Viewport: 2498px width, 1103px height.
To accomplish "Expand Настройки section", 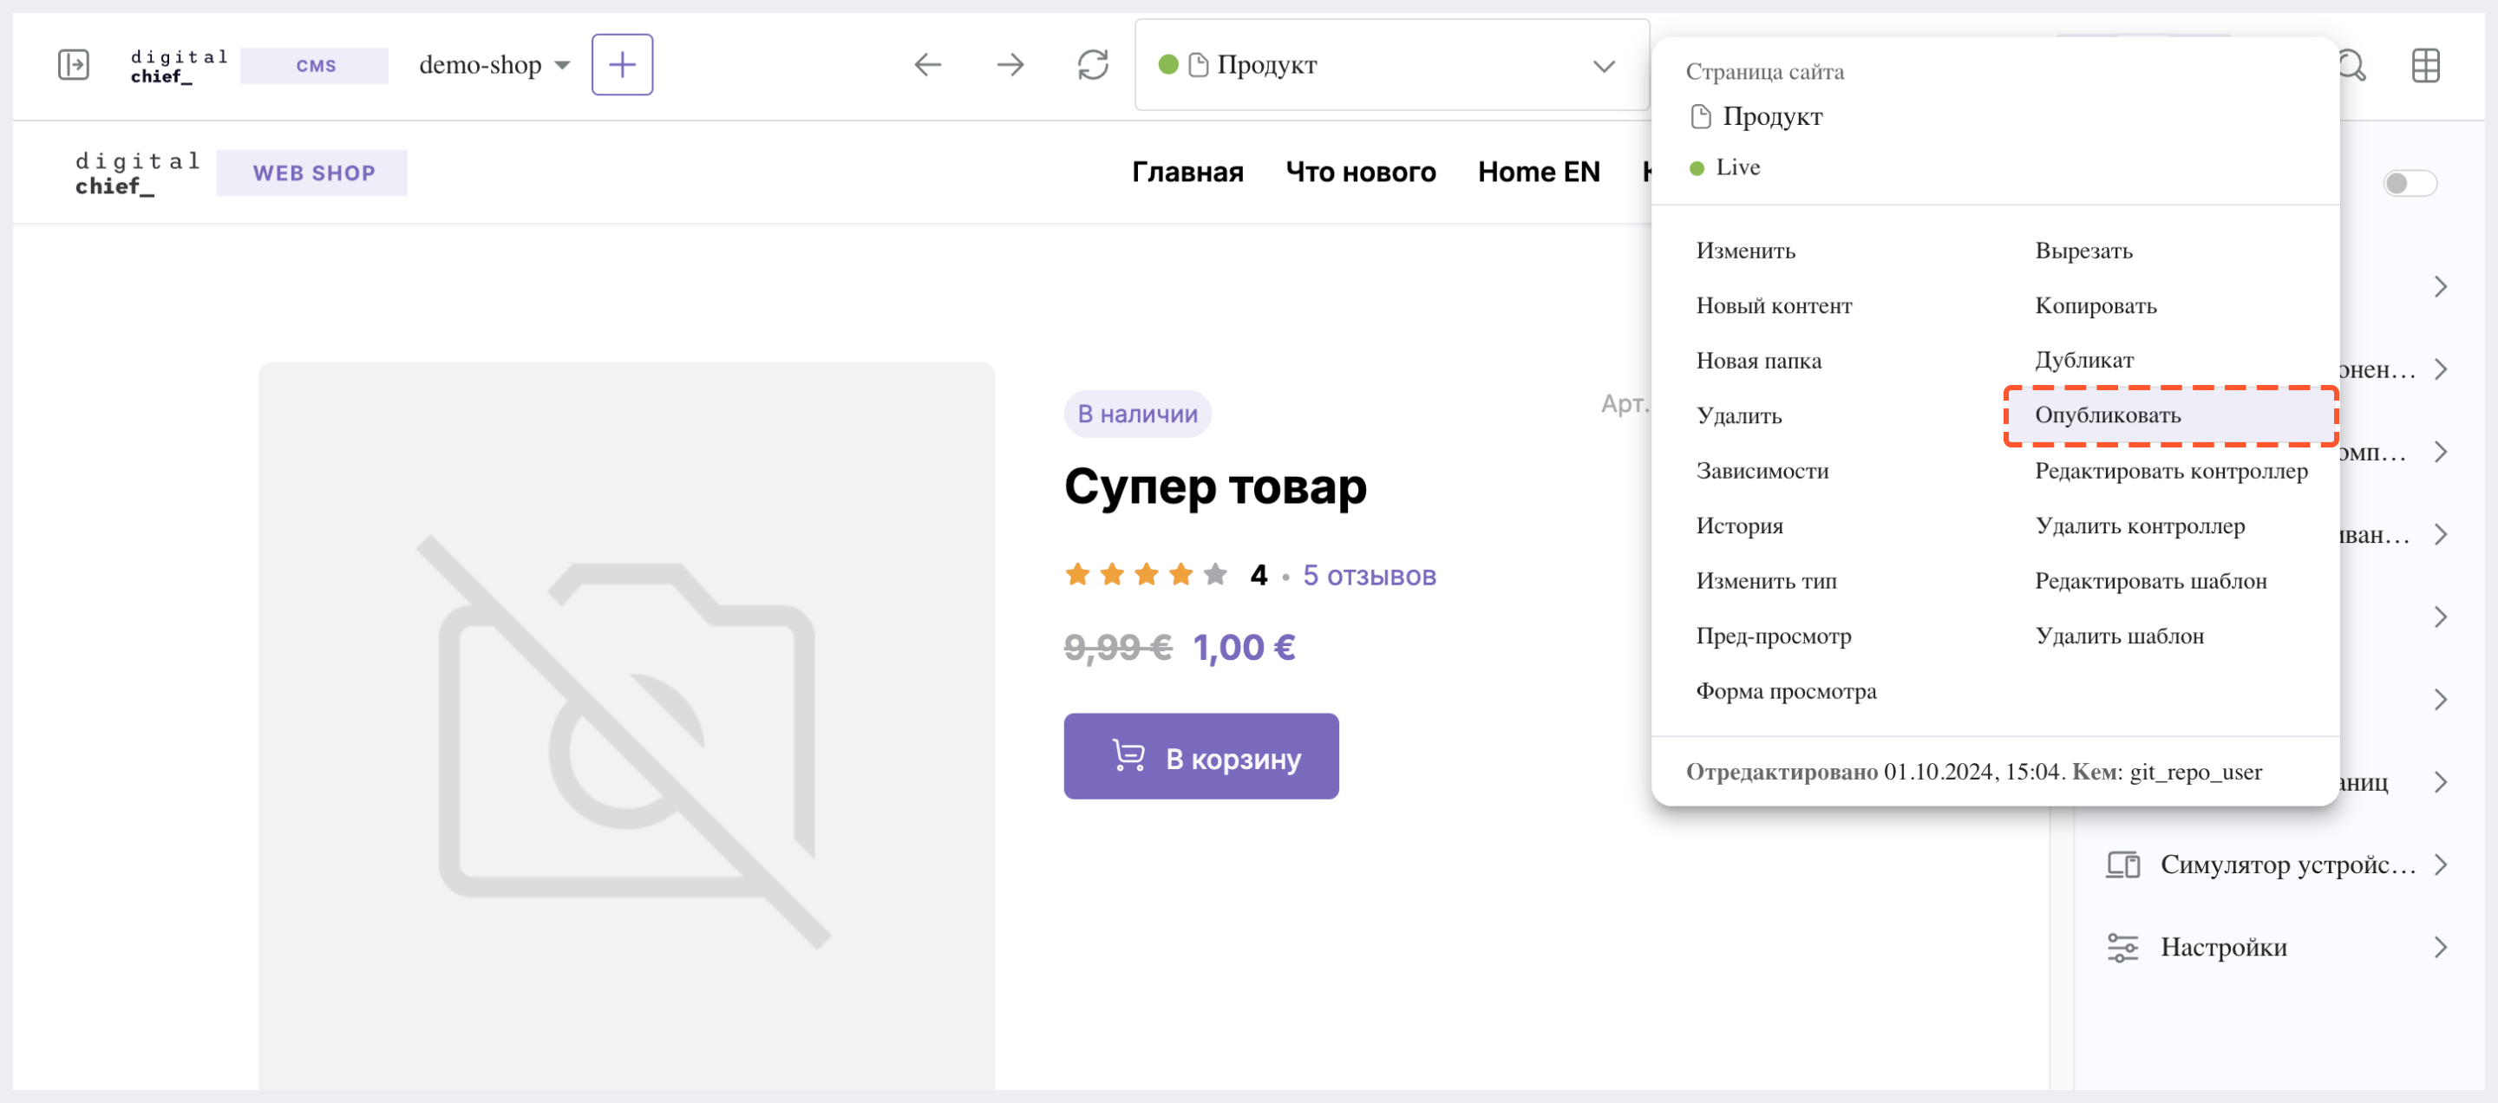I will pyautogui.click(x=2441, y=947).
